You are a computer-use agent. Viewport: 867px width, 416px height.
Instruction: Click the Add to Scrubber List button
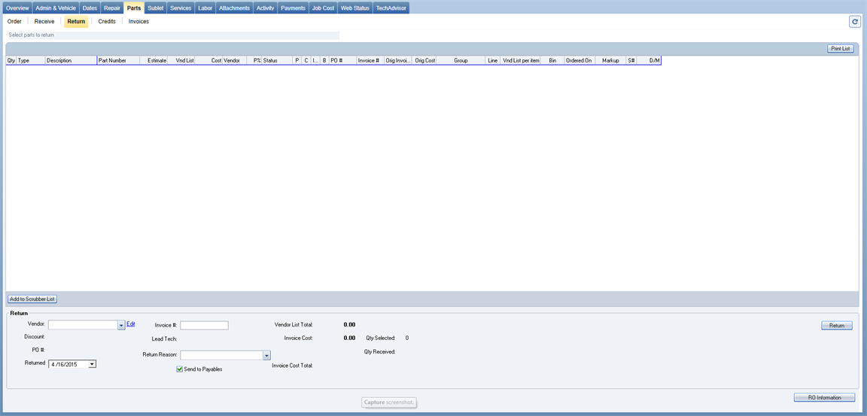pos(32,299)
